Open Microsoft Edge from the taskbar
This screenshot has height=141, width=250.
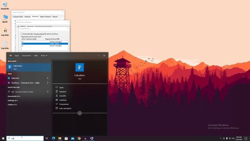point(54,138)
